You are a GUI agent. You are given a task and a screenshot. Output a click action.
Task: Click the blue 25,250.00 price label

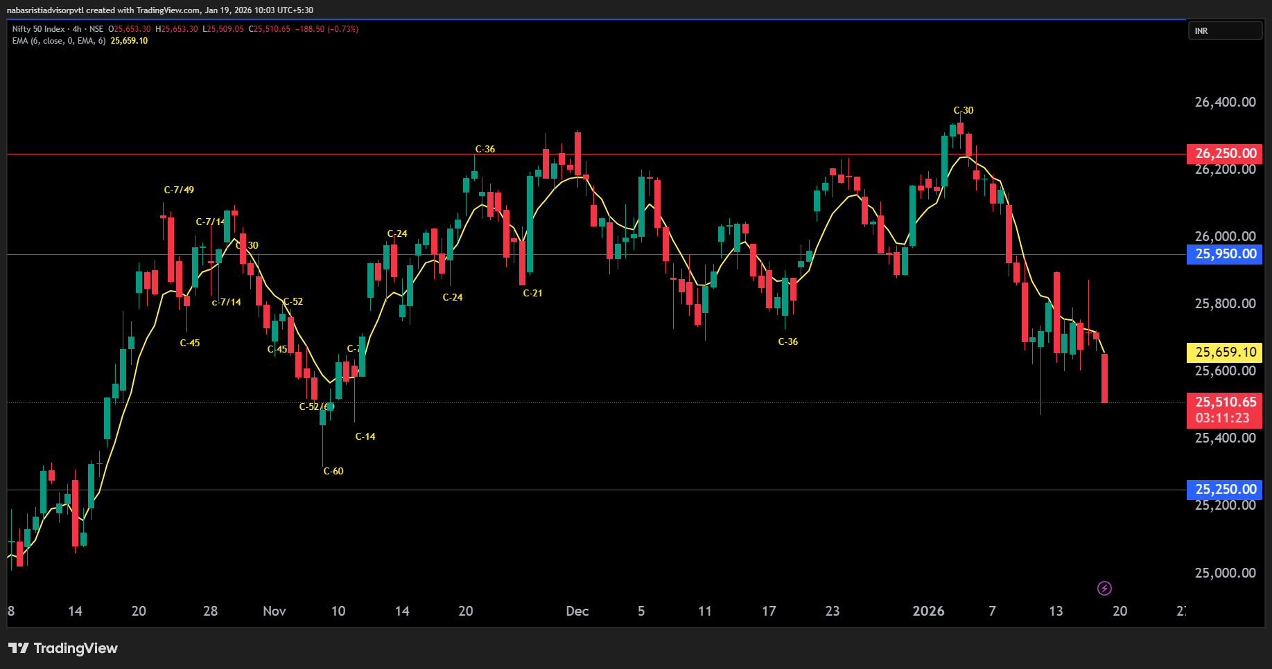(1224, 490)
